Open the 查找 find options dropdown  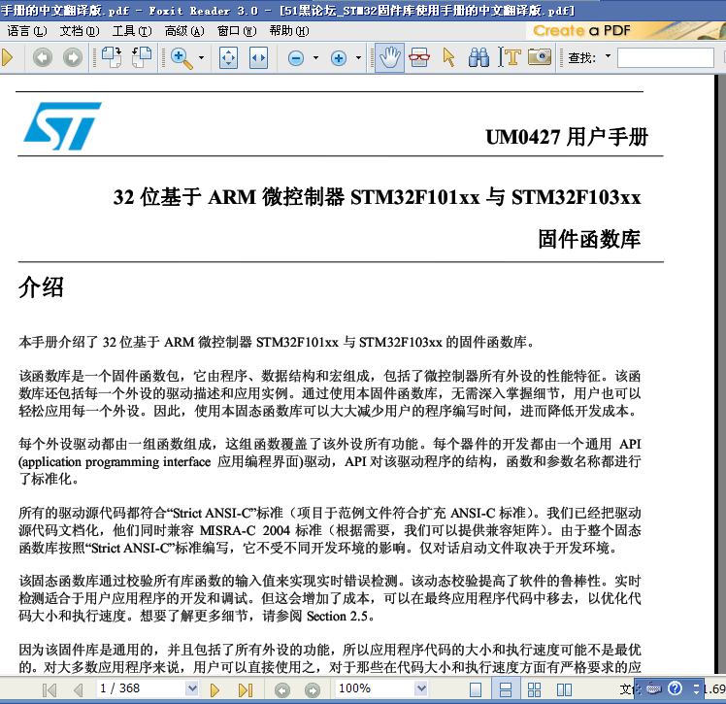pyautogui.click(x=608, y=56)
